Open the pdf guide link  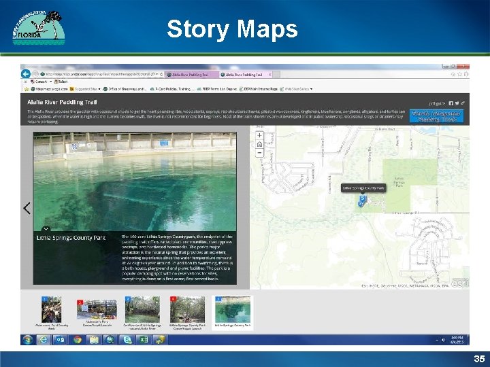click(437, 103)
